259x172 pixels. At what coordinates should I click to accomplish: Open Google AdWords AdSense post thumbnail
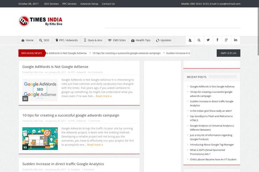tap(40, 90)
